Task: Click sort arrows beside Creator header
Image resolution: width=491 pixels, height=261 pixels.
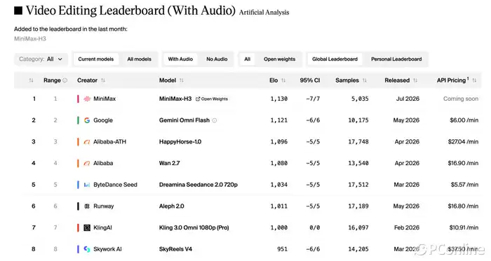Action: (x=103, y=80)
